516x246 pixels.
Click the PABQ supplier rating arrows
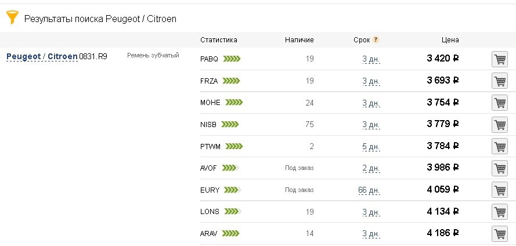(232, 59)
